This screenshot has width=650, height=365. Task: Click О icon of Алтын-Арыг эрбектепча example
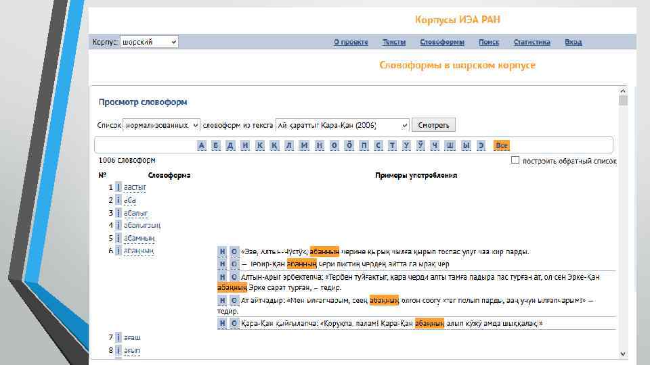[x=234, y=277]
